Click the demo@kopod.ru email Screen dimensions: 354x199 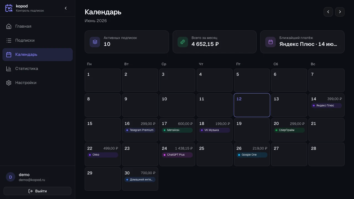[32, 180]
